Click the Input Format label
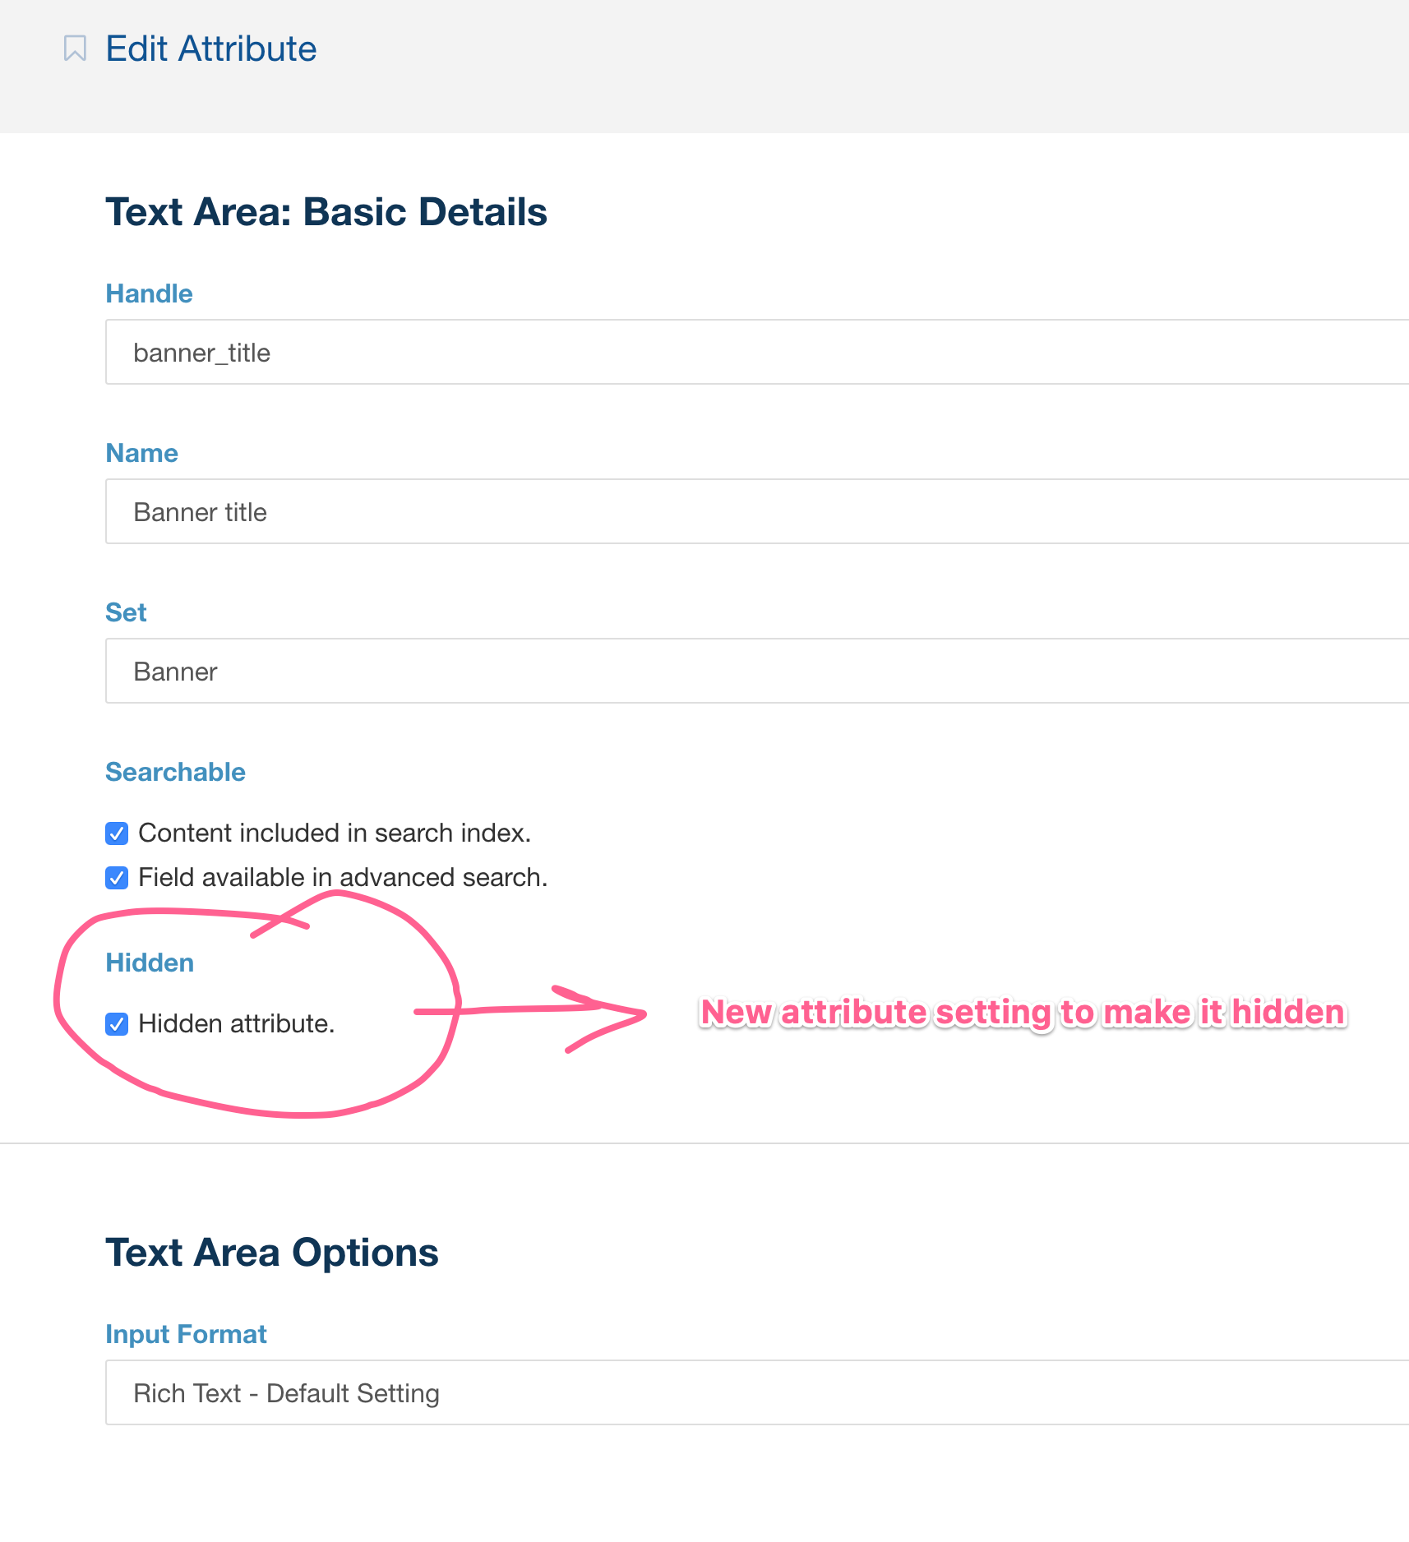This screenshot has width=1409, height=1542. point(186,1333)
